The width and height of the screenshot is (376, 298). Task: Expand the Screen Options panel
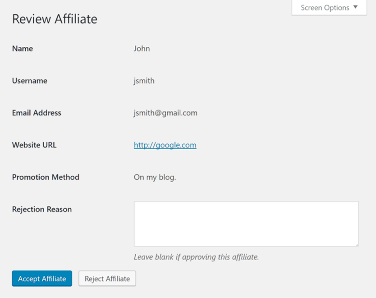pos(329,8)
